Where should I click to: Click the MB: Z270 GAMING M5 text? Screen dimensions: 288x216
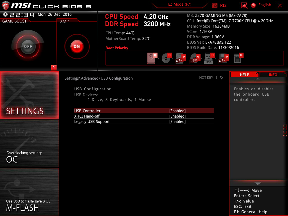[x=217, y=16]
